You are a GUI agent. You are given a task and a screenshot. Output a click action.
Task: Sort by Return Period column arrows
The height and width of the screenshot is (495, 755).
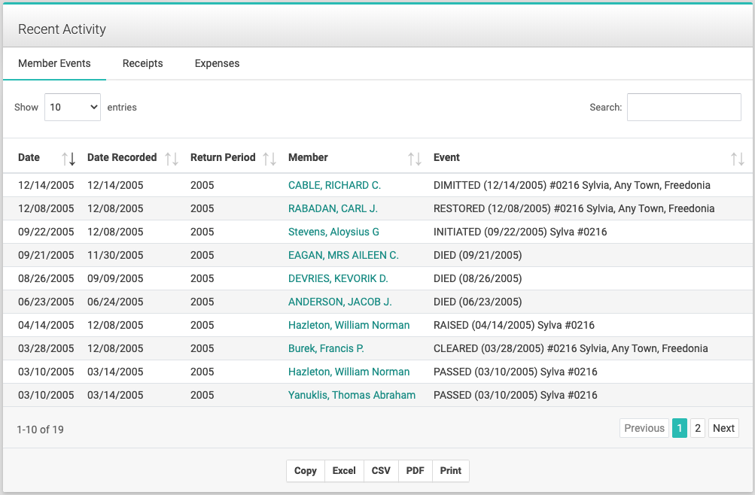pyautogui.click(x=269, y=158)
